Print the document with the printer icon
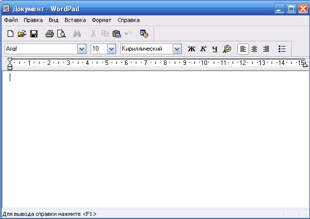The height and width of the screenshot is (219, 310). click(49, 34)
